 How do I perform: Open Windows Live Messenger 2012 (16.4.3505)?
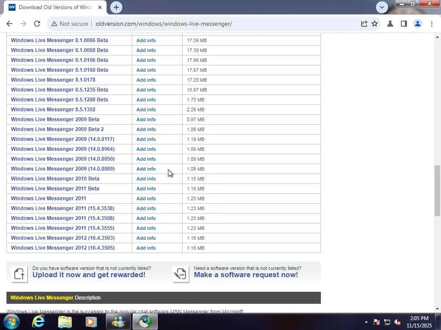(x=63, y=248)
